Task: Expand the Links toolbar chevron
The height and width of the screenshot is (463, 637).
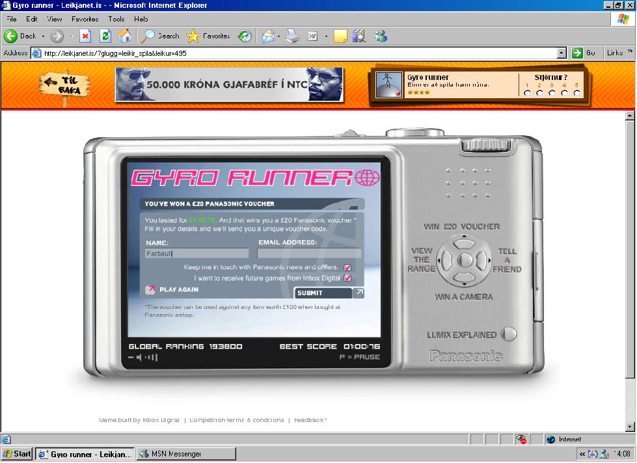Action: (x=630, y=51)
